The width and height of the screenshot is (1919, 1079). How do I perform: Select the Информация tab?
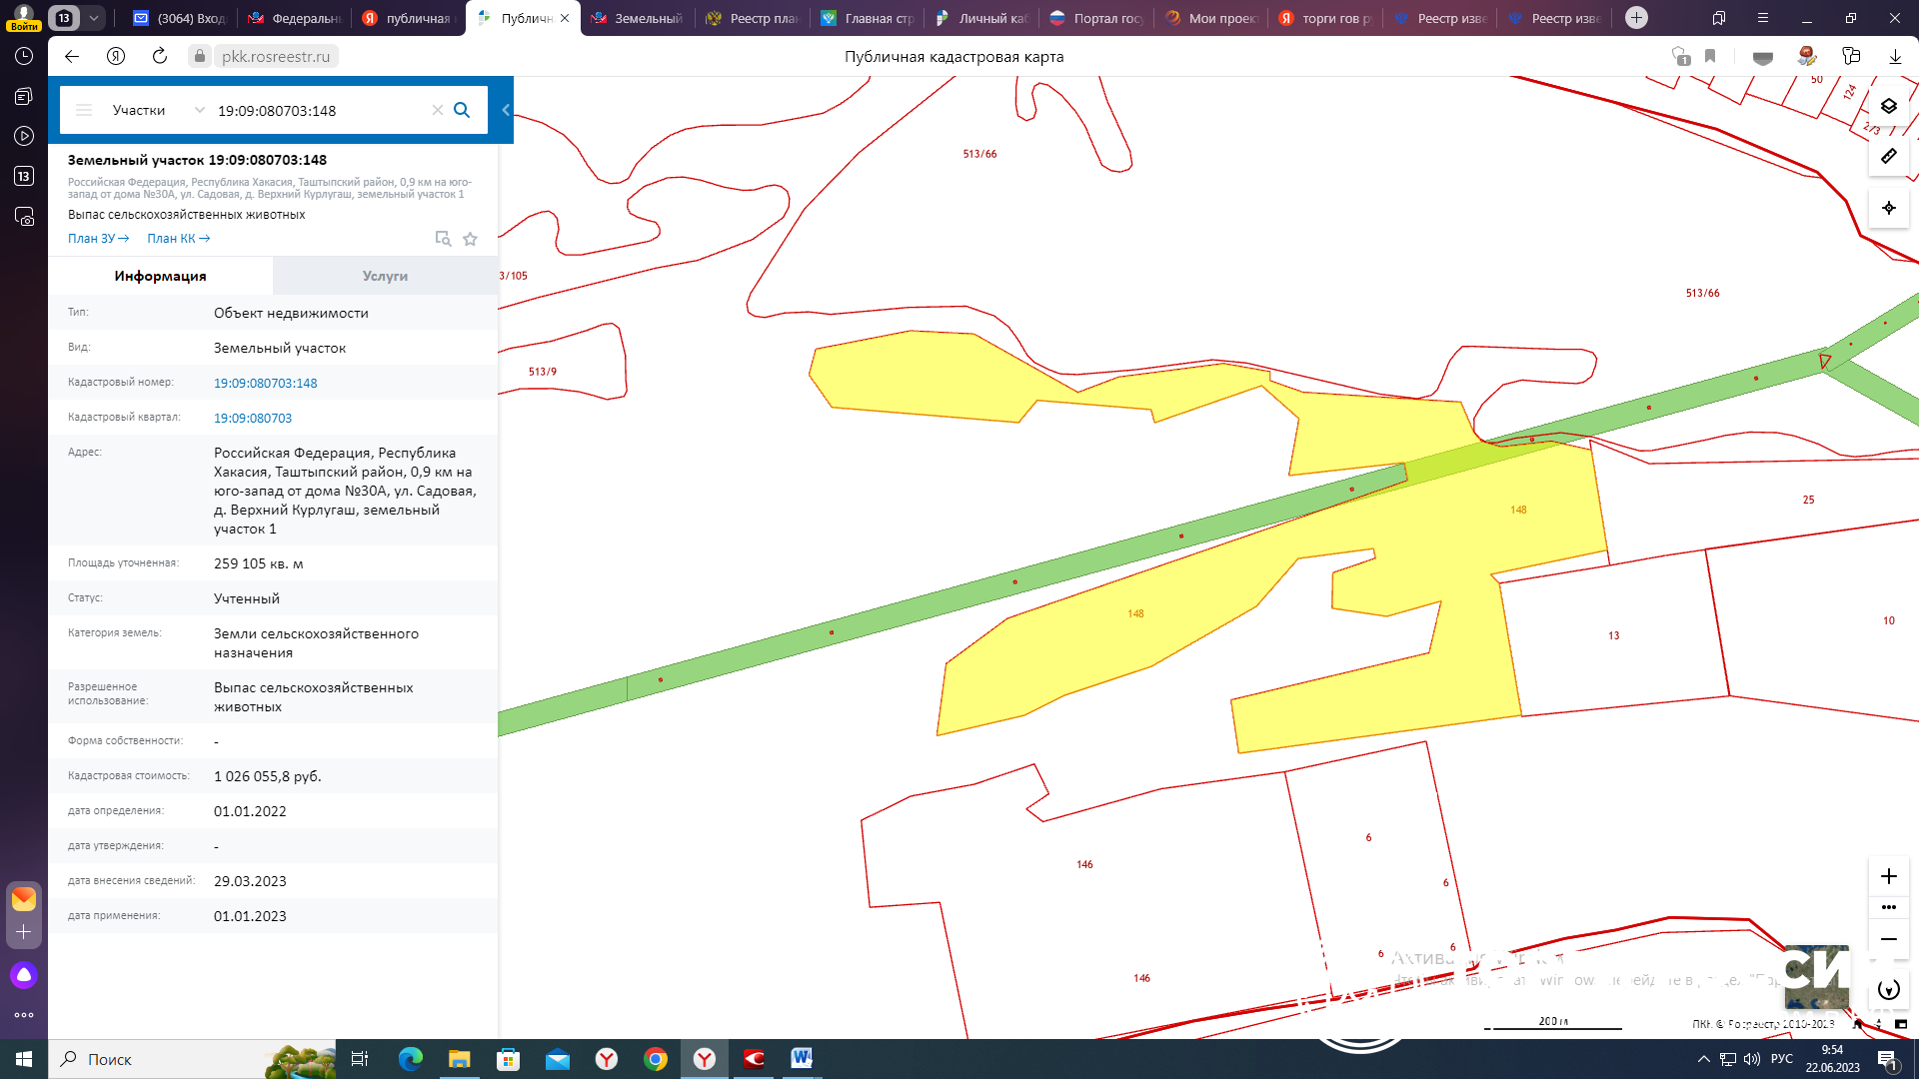[160, 276]
